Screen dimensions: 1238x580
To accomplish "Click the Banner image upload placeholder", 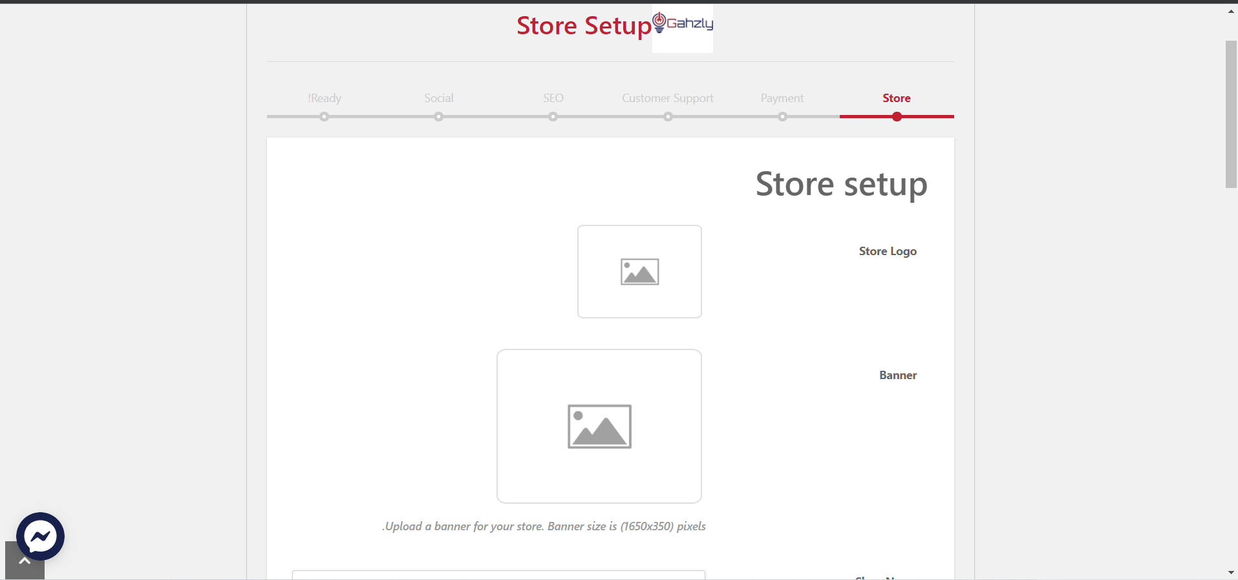I will coord(599,426).
